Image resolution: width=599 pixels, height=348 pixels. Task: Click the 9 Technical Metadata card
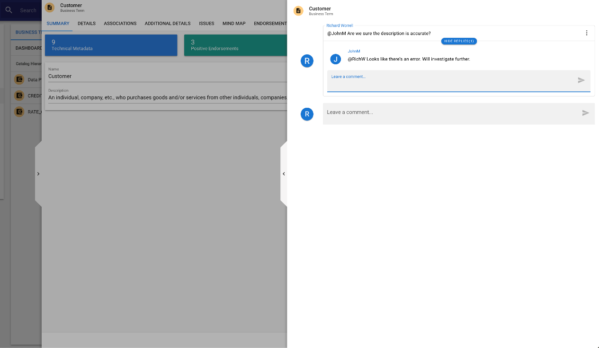111,45
